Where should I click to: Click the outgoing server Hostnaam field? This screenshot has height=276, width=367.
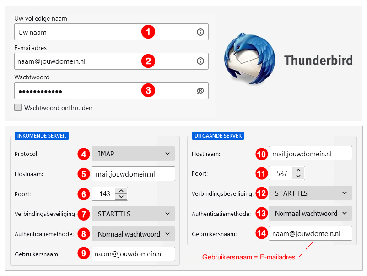310,154
